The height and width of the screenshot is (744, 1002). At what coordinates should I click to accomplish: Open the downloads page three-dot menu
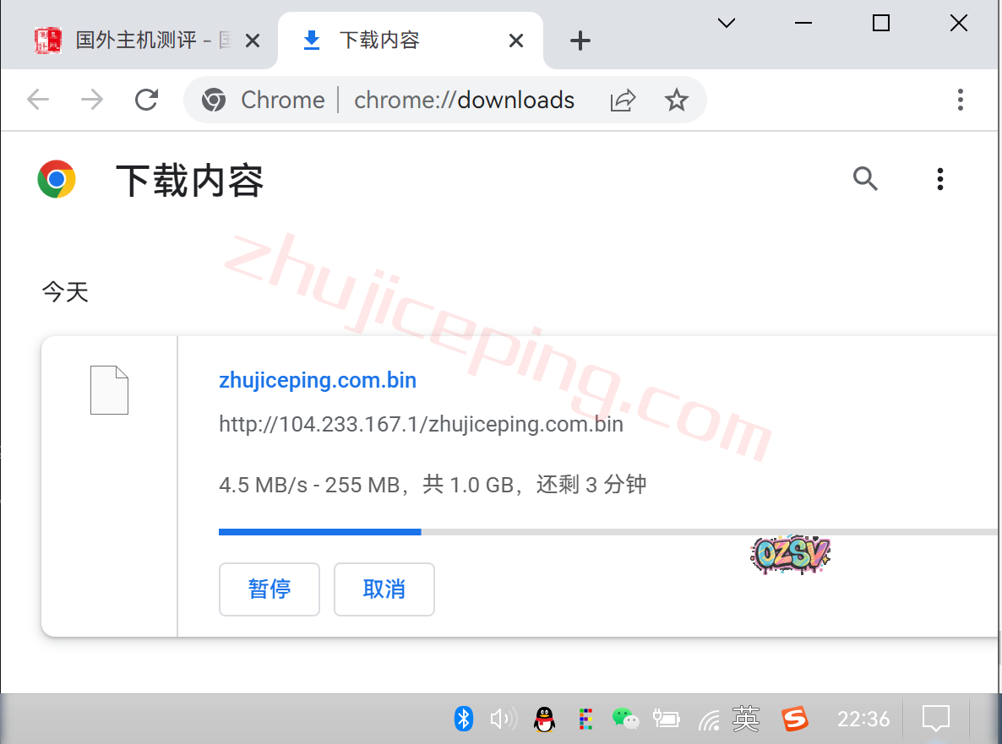click(939, 179)
